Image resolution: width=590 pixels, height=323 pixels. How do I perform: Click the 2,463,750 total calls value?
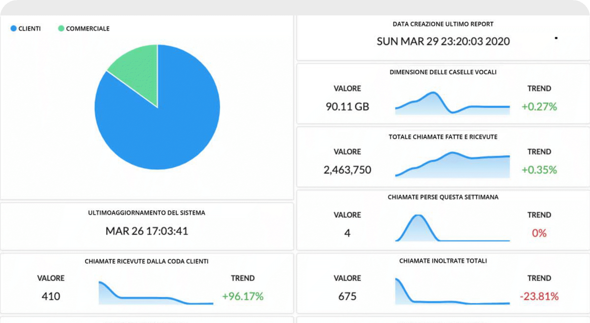[x=347, y=170]
